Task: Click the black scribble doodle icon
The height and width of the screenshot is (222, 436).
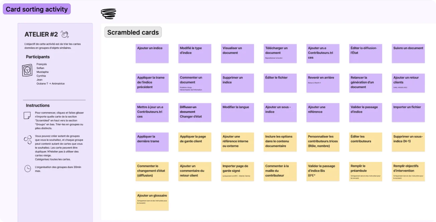Action: pyautogui.click(x=108, y=14)
